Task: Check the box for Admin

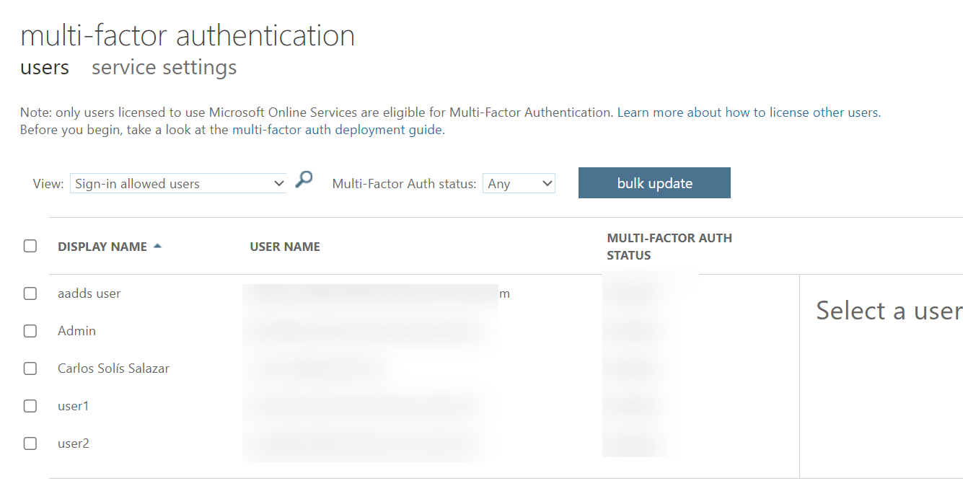Action: pyautogui.click(x=30, y=331)
